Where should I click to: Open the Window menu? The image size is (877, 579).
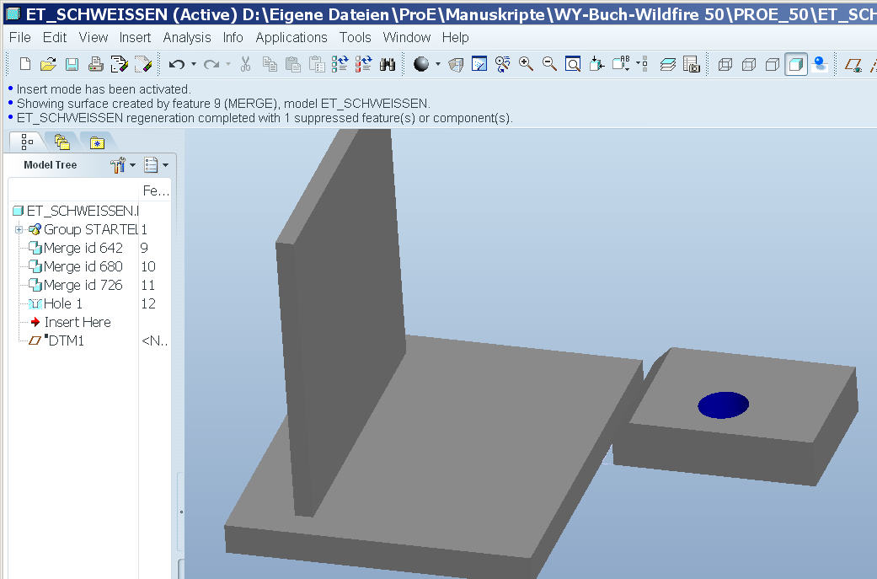tap(407, 37)
